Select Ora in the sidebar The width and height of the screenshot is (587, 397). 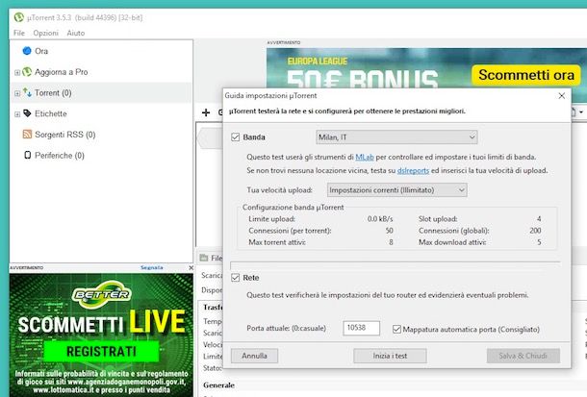[41, 51]
